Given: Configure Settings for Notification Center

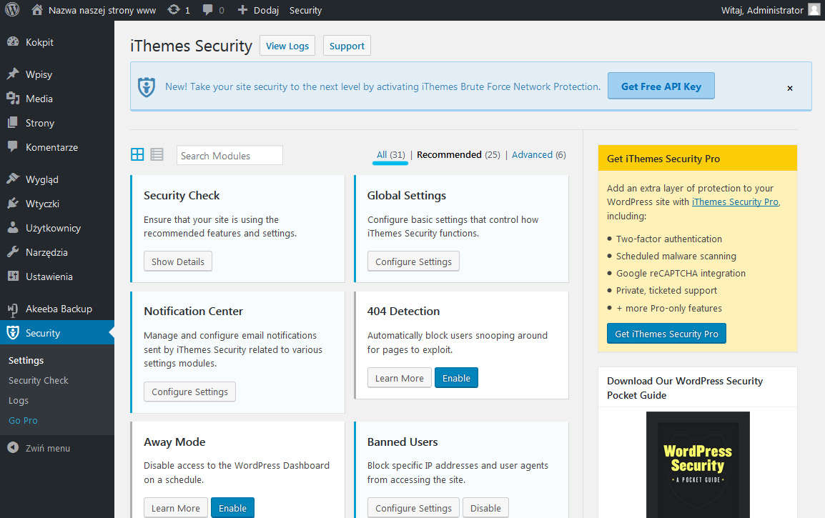Looking at the screenshot, I should click(x=189, y=392).
